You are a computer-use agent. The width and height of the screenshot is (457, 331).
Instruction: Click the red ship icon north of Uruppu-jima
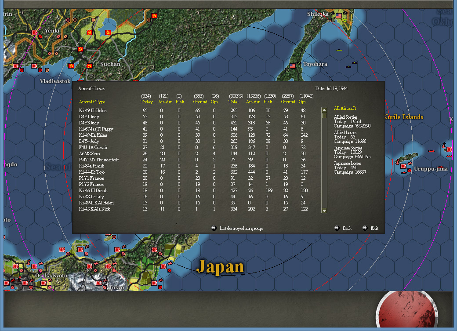click(x=431, y=151)
